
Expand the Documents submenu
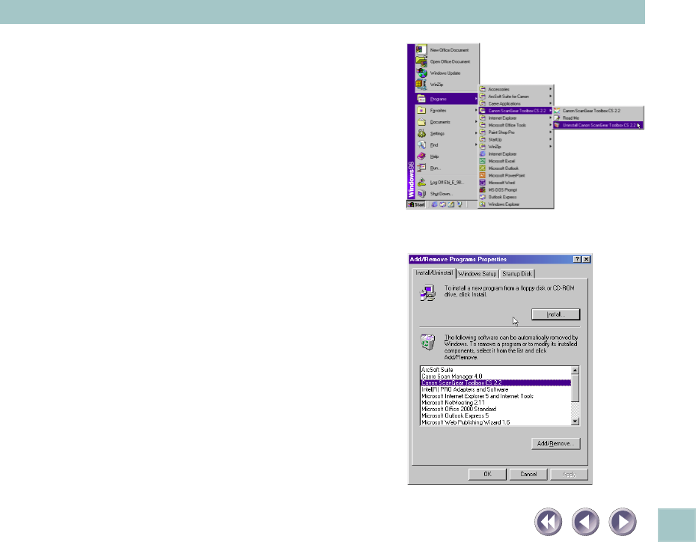(x=447, y=122)
